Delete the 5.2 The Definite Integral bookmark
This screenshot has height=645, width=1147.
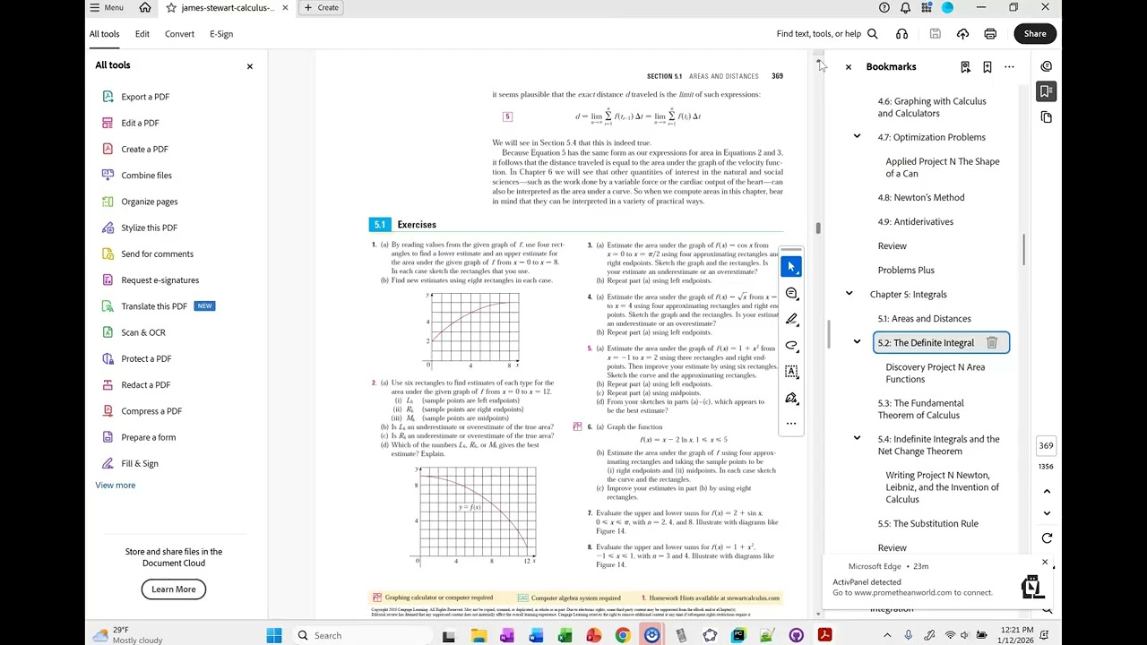(x=992, y=343)
